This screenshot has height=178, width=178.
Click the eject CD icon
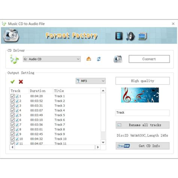[x=89, y=59]
